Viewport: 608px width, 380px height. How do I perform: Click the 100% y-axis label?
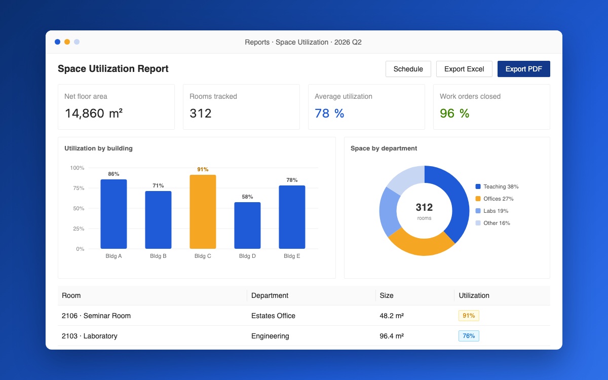(77, 168)
